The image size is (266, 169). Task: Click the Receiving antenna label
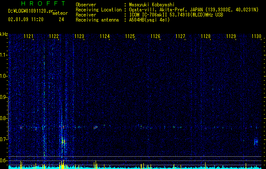tap(97, 20)
